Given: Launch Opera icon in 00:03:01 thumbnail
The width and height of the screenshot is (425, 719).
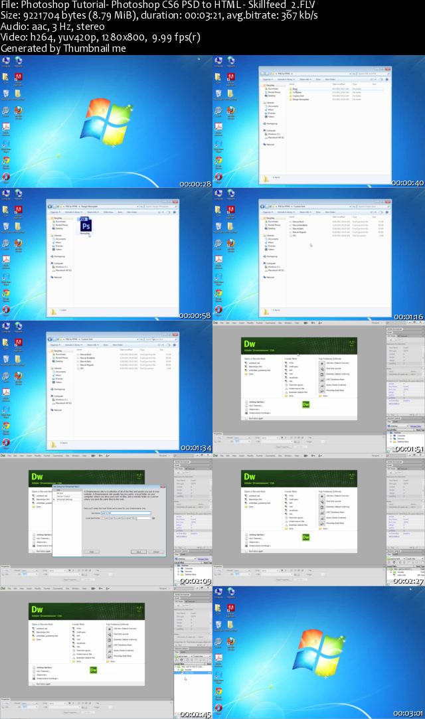Looking at the screenshot, I should pos(218,708).
